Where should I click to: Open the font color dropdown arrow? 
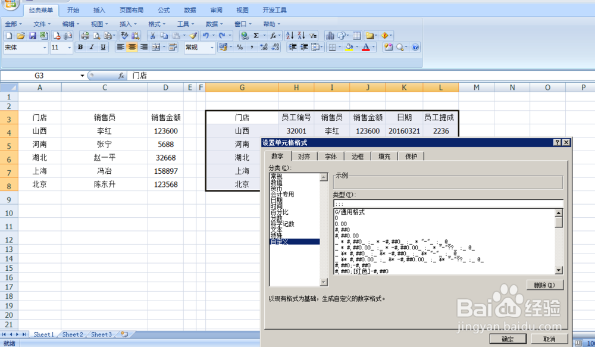pos(374,47)
